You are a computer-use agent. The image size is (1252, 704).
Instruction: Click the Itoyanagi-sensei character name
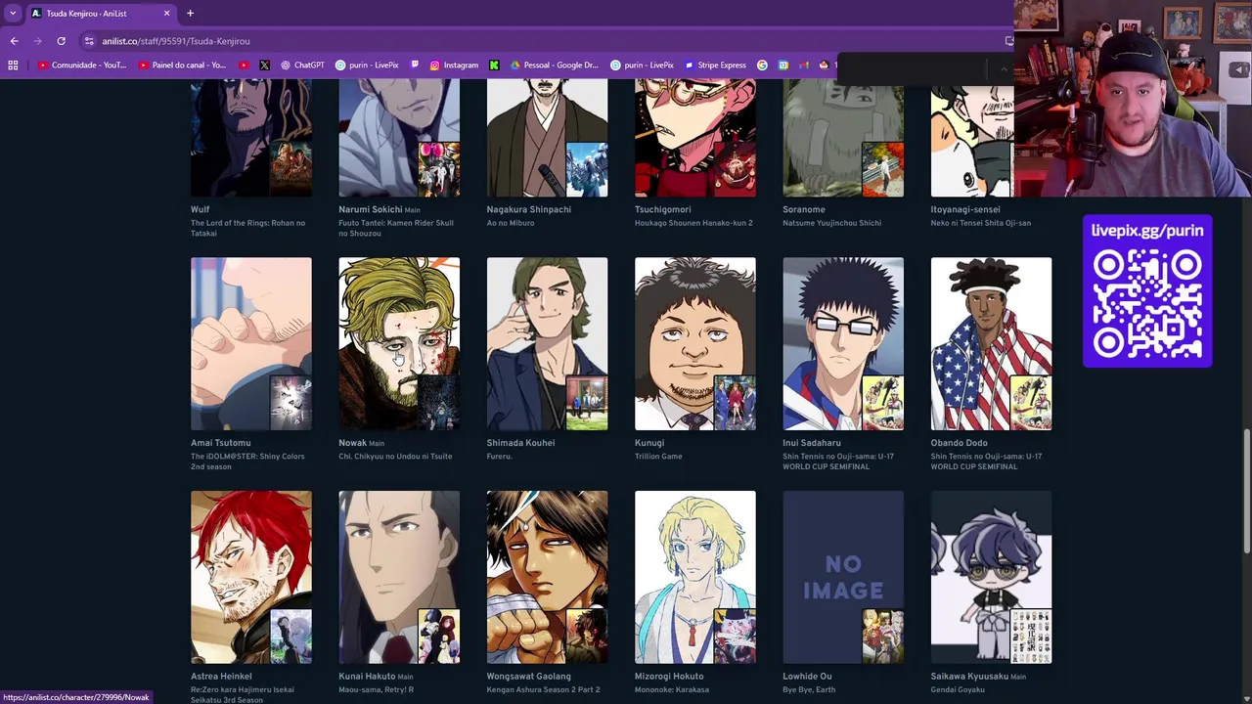[965, 209]
